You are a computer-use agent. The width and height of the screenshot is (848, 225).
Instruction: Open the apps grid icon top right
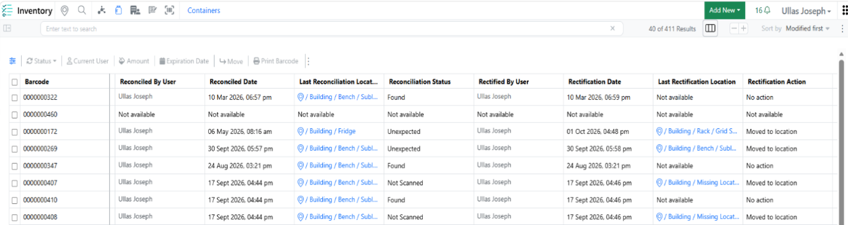(x=845, y=11)
